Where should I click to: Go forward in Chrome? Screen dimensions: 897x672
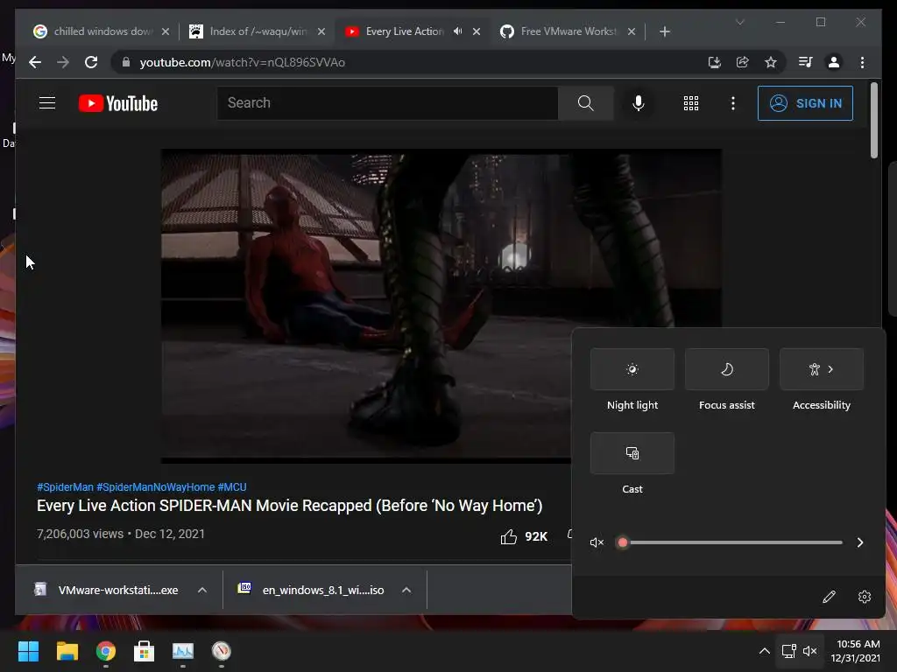tap(63, 62)
